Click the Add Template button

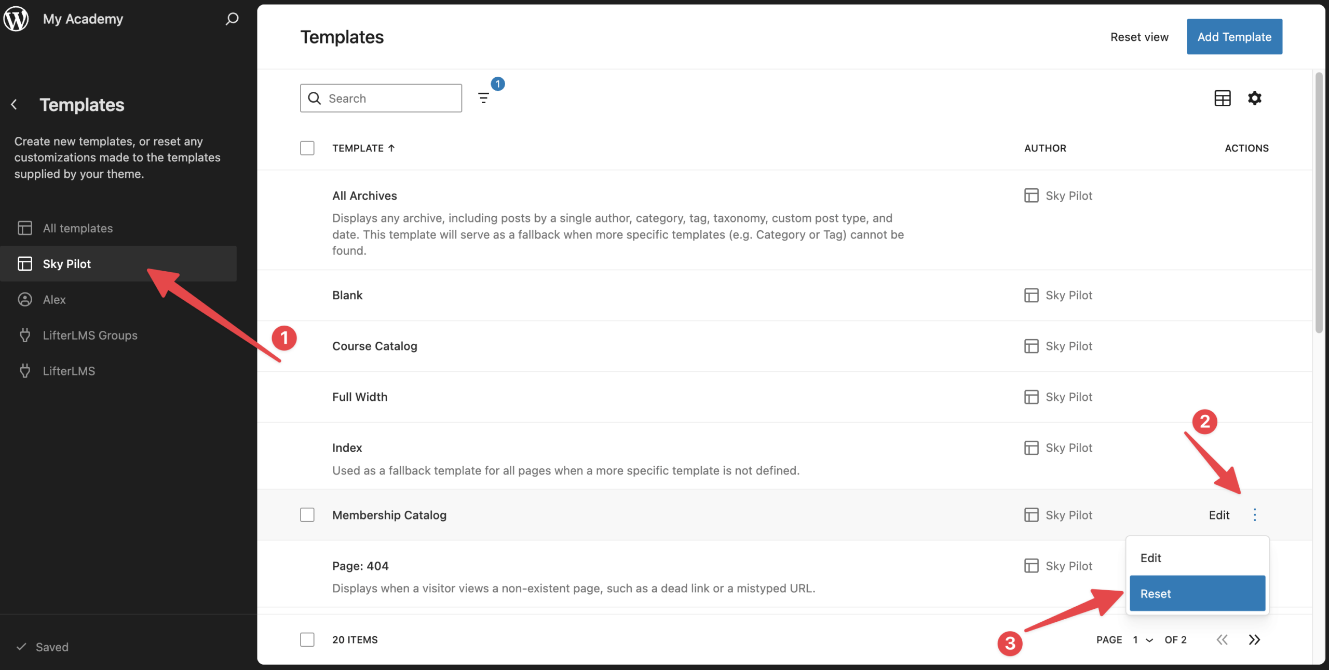pyautogui.click(x=1234, y=37)
